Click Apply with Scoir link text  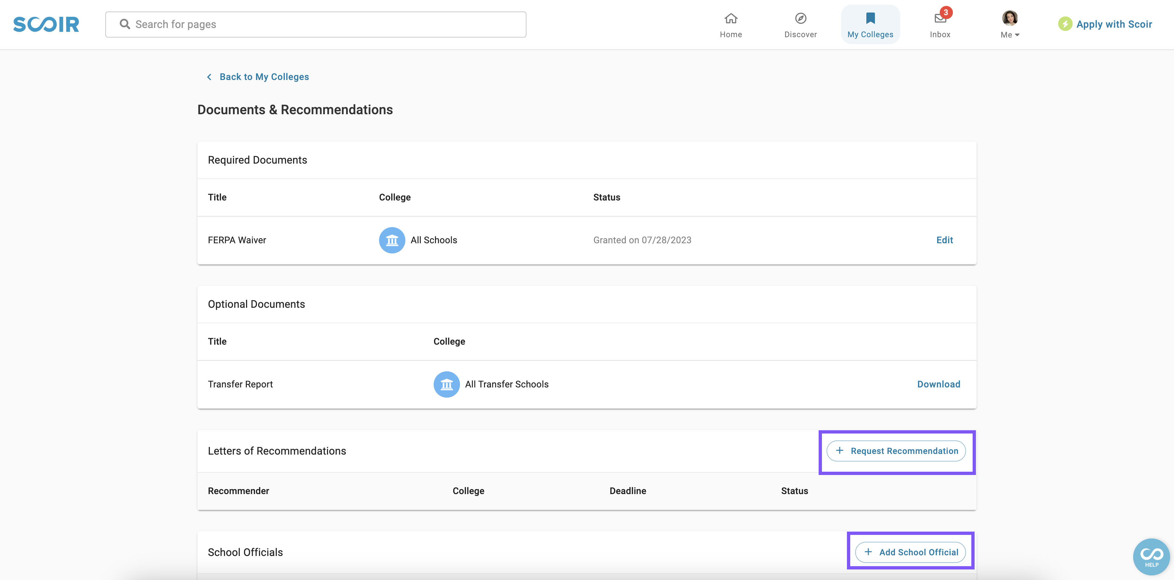[1114, 24]
